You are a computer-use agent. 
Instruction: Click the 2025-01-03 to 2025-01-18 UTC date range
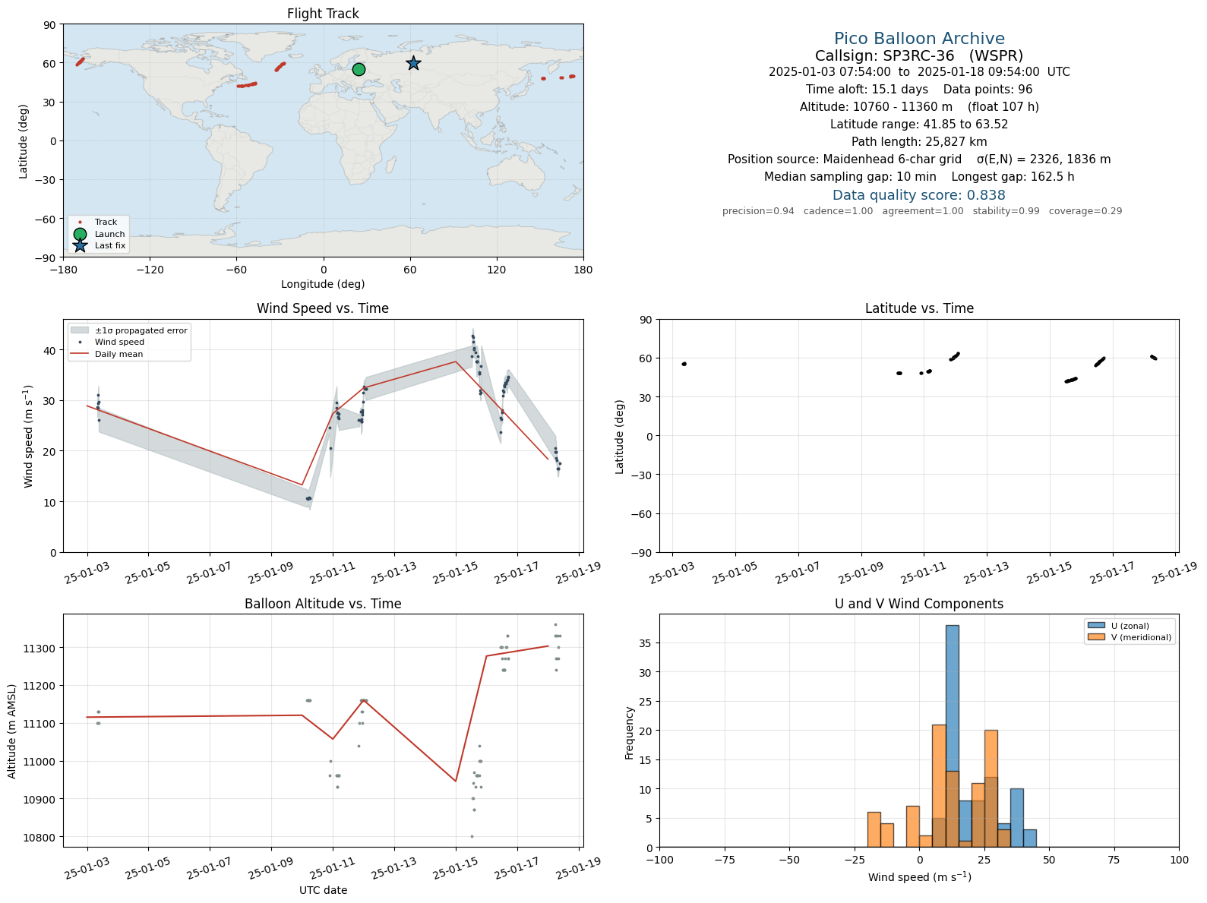click(x=919, y=72)
